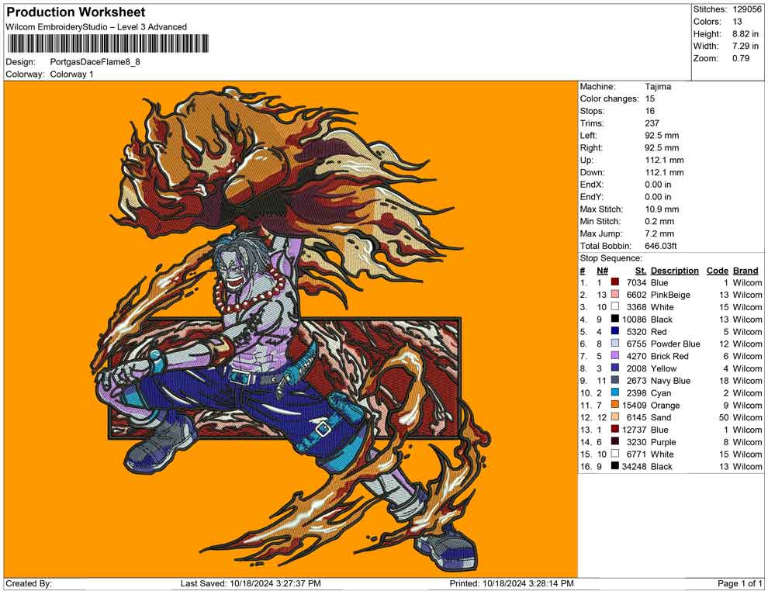
Task: Select the Total Bobbin value 646.03ft
Action: 660,246
